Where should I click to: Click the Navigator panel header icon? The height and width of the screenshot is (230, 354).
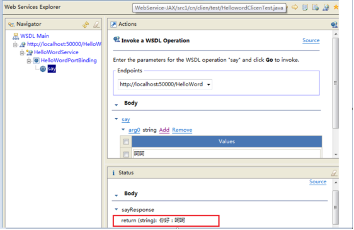coord(11,25)
